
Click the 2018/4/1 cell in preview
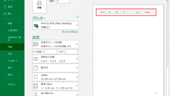pyautogui.click(x=103, y=12)
